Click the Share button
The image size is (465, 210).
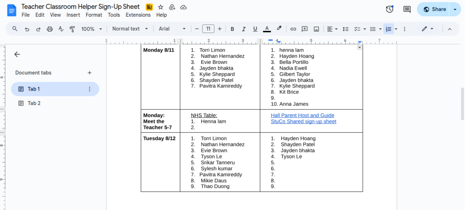tap(434, 9)
